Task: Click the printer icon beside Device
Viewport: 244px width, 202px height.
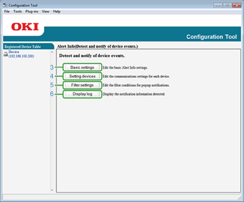Action: [6, 54]
